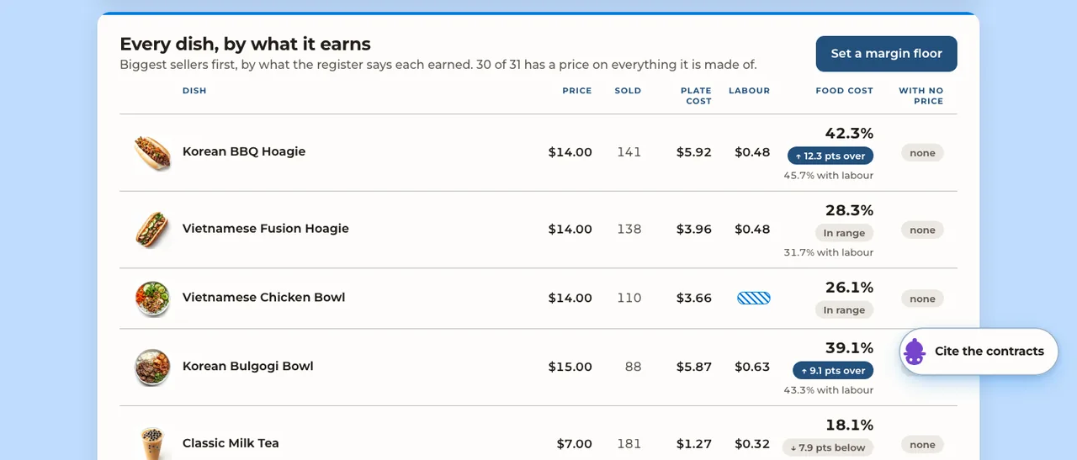This screenshot has width=1077, height=460.
Task: Sort by the Labour column header
Action: 749,91
